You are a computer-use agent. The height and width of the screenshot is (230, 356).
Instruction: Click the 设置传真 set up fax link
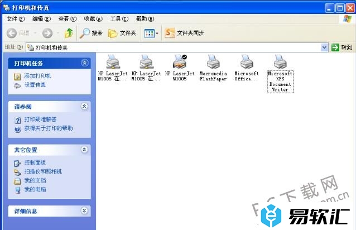click(35, 85)
